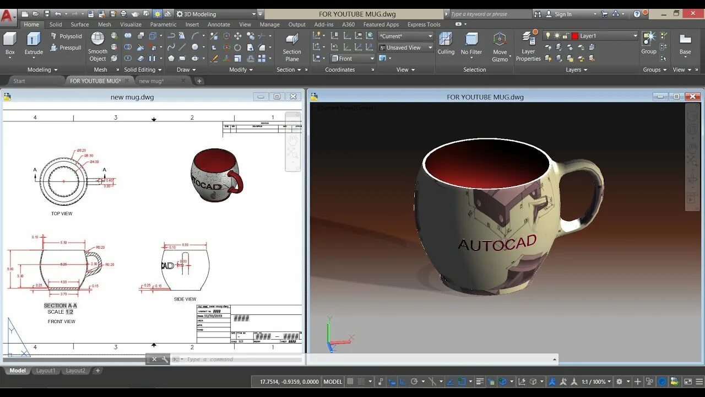Open the Express Tools ribbon tab
The height and width of the screenshot is (397, 705).
click(424, 24)
